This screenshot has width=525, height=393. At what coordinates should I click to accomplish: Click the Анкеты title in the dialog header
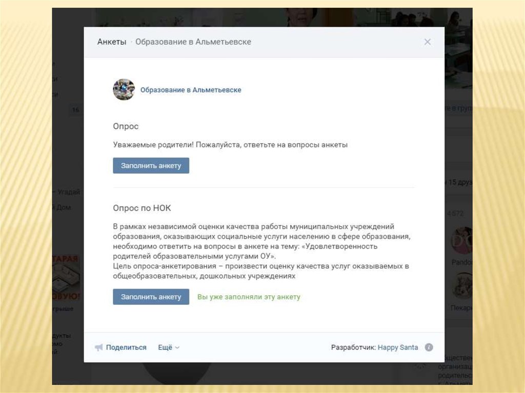pyautogui.click(x=111, y=42)
